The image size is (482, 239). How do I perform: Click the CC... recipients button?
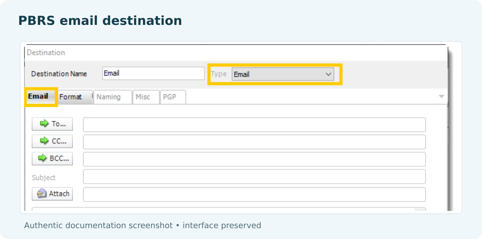click(x=52, y=141)
